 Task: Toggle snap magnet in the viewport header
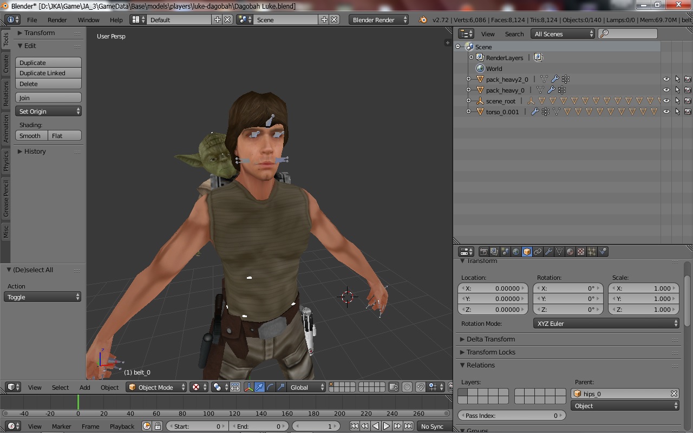pyautogui.click(x=421, y=387)
